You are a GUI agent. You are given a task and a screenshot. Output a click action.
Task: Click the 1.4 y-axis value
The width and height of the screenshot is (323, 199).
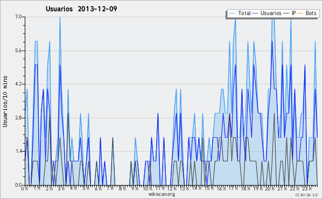(18, 151)
